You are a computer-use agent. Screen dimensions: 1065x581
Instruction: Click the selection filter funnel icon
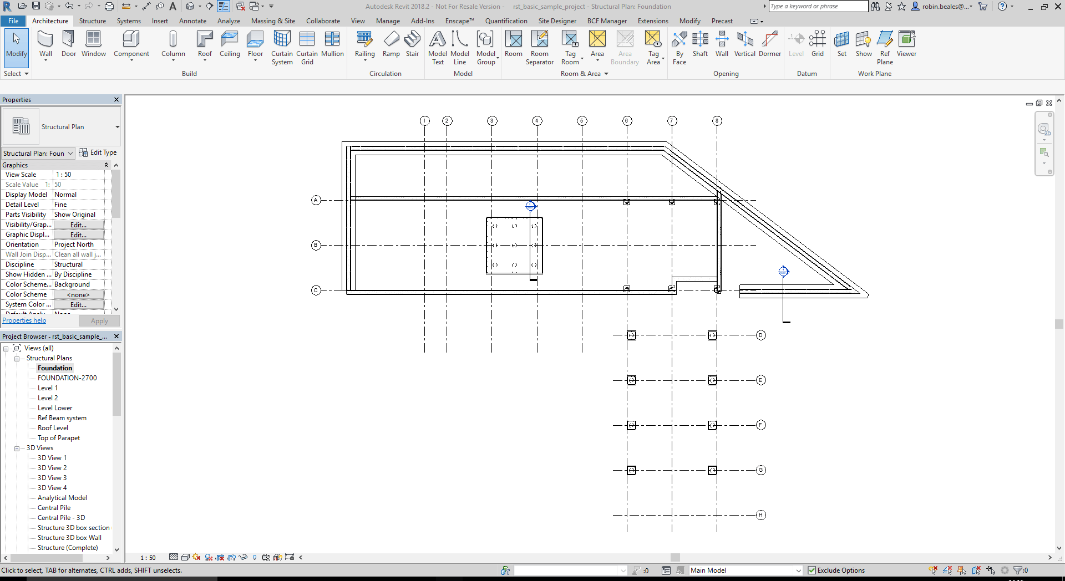pyautogui.click(x=1017, y=570)
